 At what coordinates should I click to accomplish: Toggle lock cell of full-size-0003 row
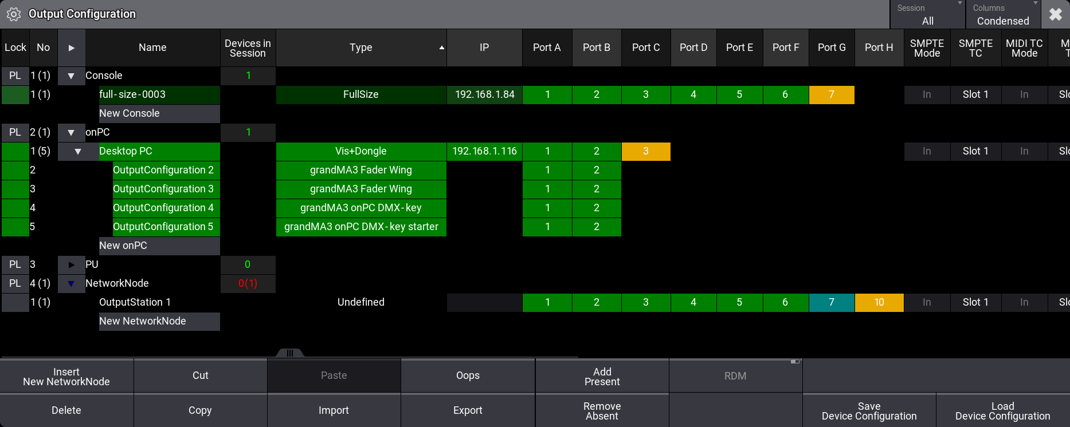(x=15, y=94)
